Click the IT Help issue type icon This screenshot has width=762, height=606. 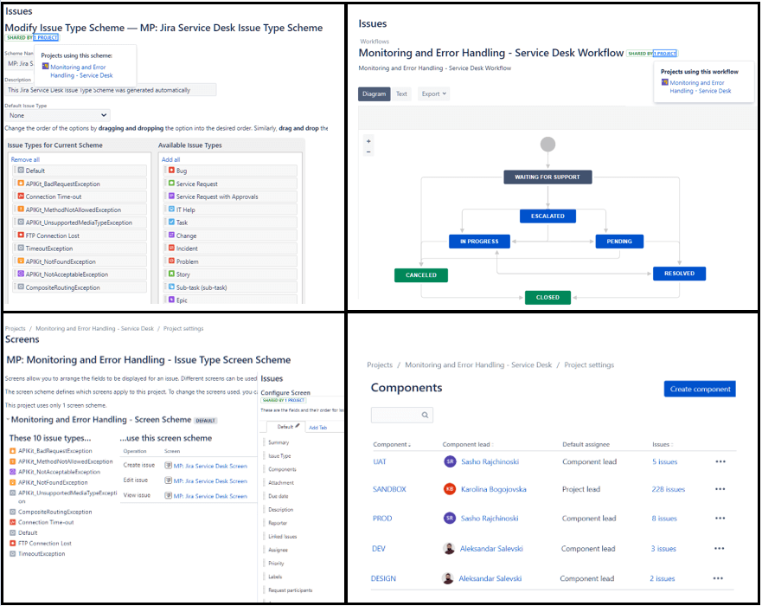171,210
